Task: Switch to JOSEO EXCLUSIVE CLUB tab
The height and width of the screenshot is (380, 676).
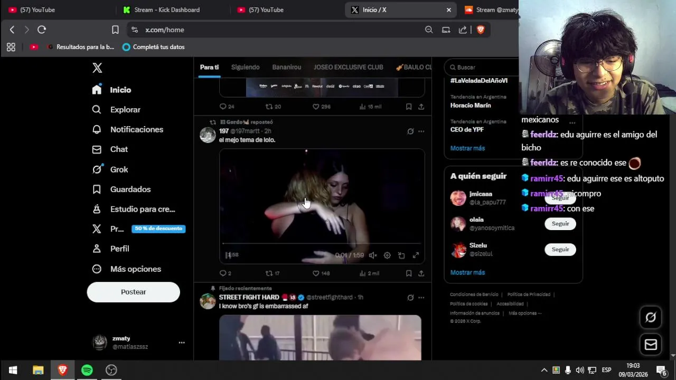Action: 349,68
